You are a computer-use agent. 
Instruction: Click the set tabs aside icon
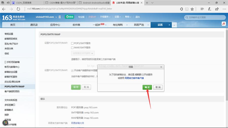pyautogui.click(x=8, y=3)
